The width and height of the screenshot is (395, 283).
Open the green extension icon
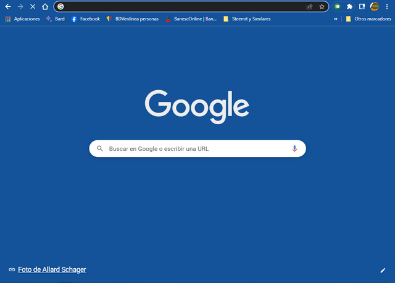coord(338,7)
